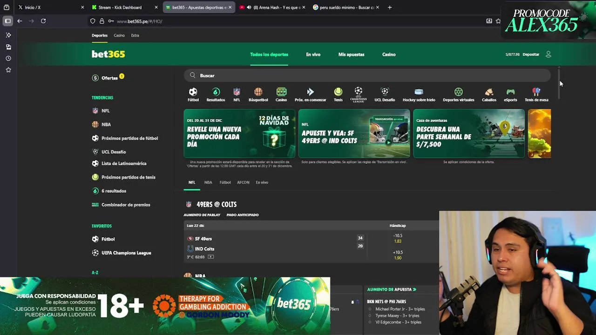Screen dimensions: 596x335
Task: Switch to En vivo header tab
Action: pyautogui.click(x=313, y=54)
